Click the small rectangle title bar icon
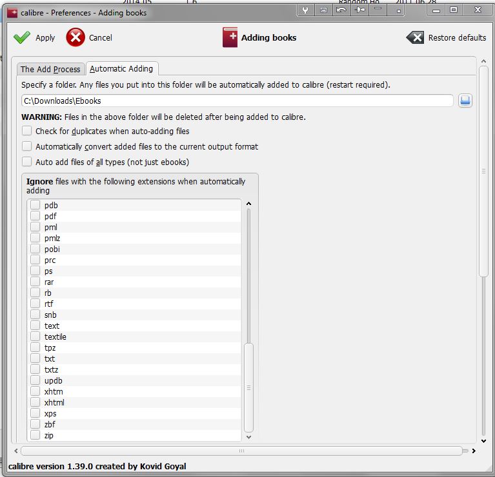 coord(323,10)
